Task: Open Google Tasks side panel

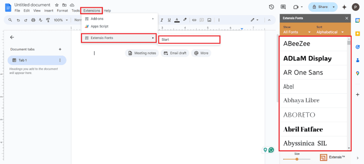Action: pyautogui.click(x=358, y=47)
